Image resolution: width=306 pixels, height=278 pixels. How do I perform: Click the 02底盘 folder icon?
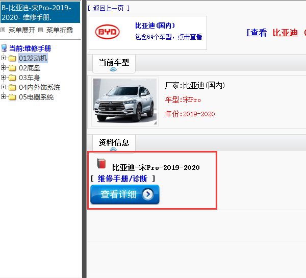click(12, 68)
